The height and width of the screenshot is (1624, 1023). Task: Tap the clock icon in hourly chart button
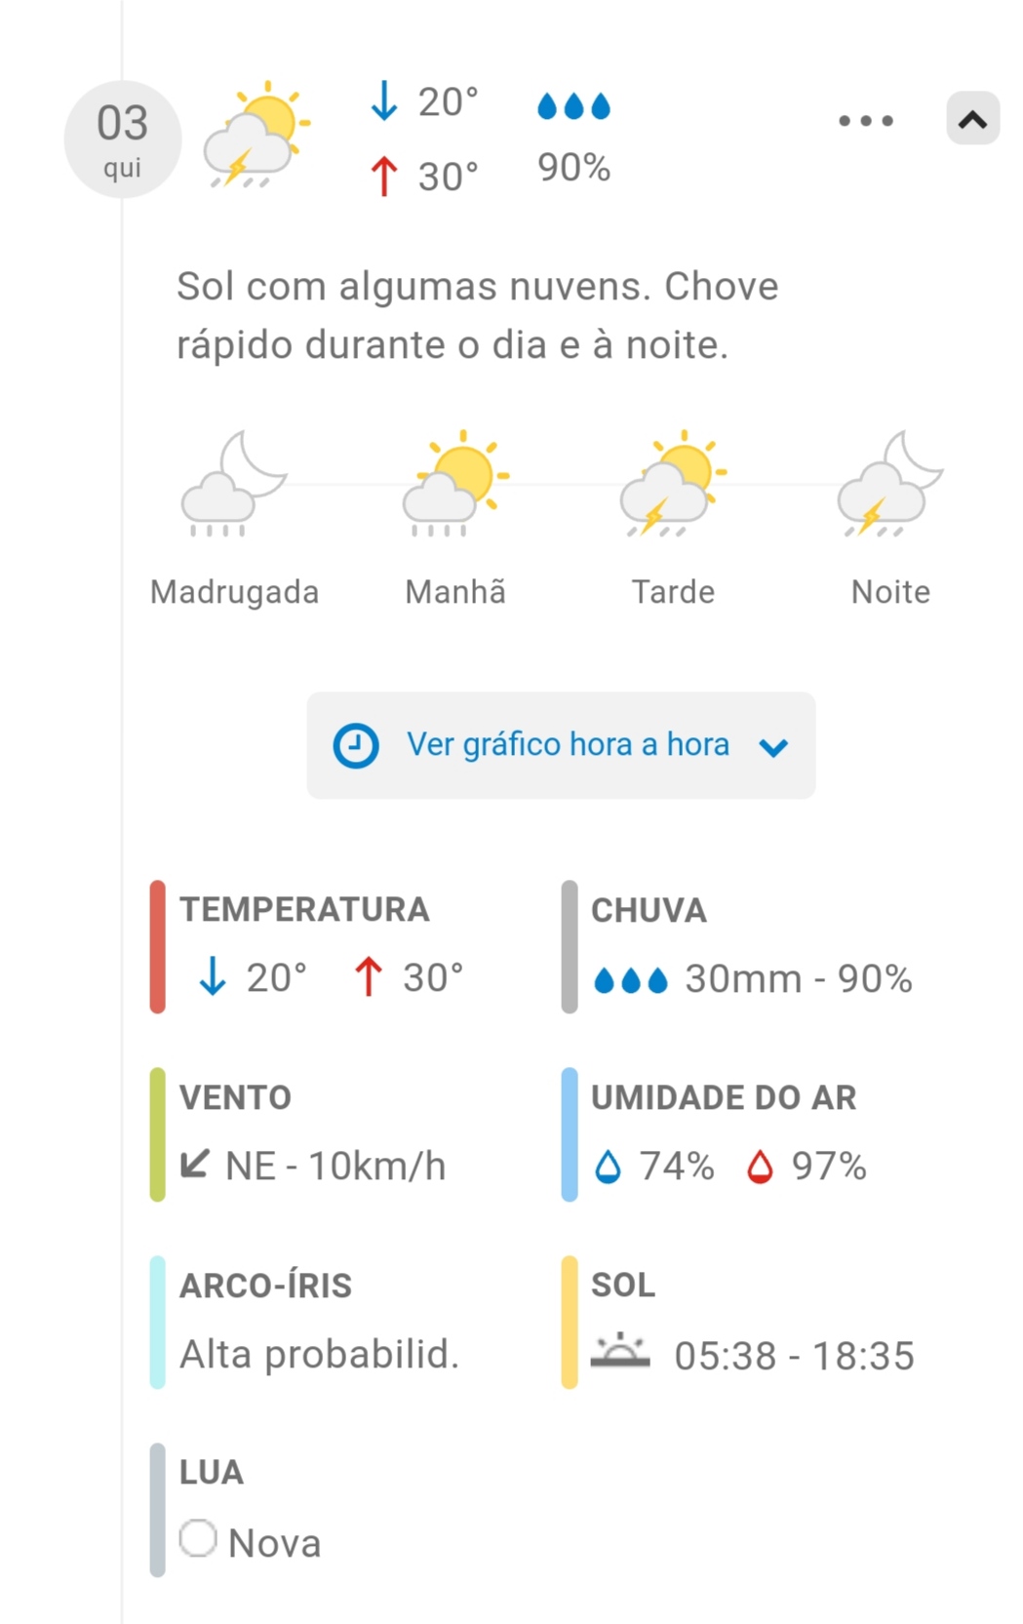[356, 746]
